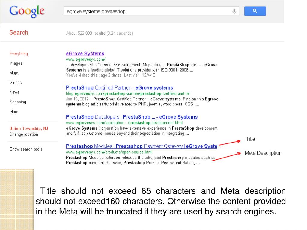Click the www.egrovesys.com/ green URL
Screen dimensions: 307x230
coord(85,59)
